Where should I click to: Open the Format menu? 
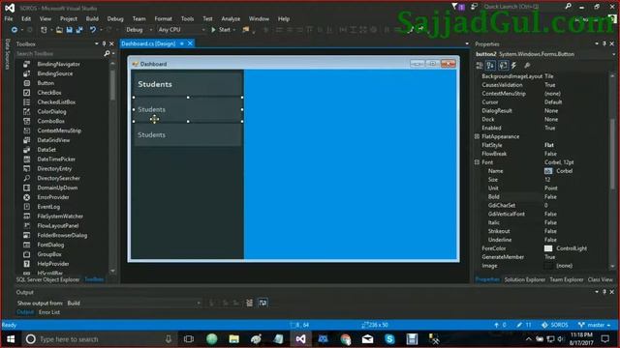pyautogui.click(x=164, y=18)
